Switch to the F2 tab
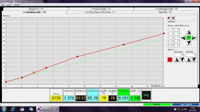 [36, 9]
